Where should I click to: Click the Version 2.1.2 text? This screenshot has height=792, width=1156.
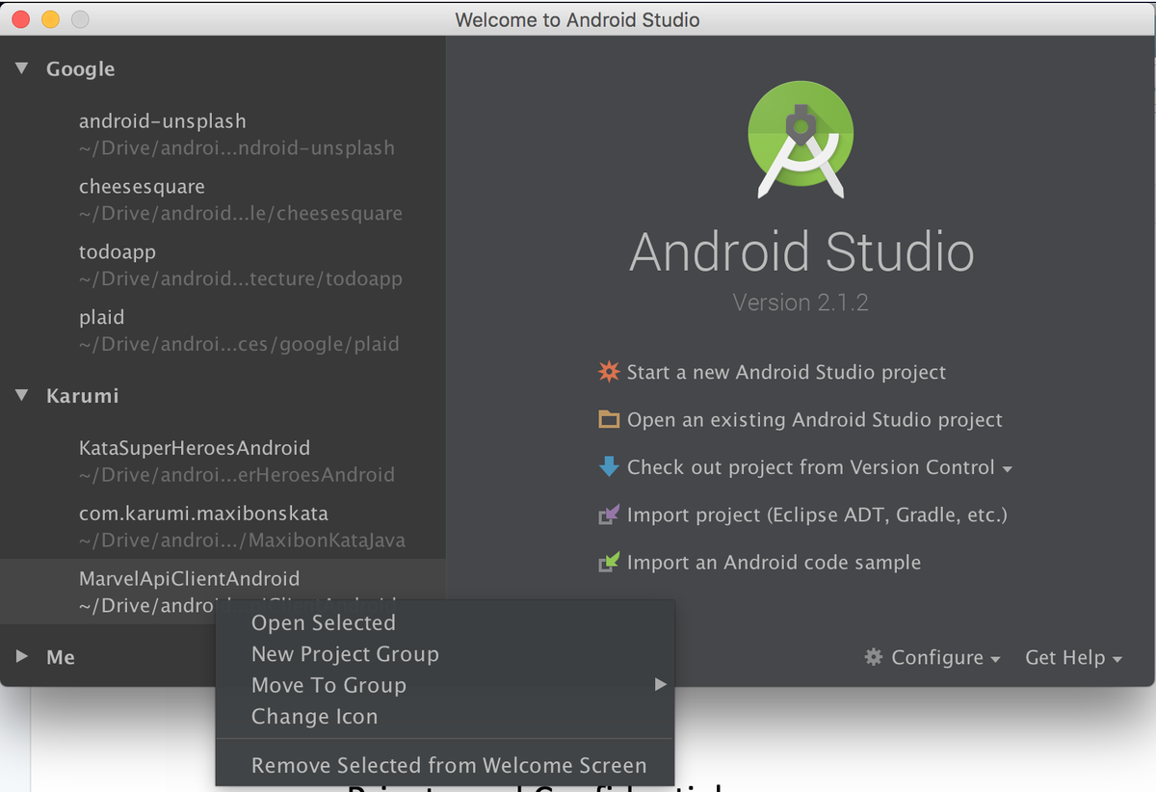click(801, 303)
